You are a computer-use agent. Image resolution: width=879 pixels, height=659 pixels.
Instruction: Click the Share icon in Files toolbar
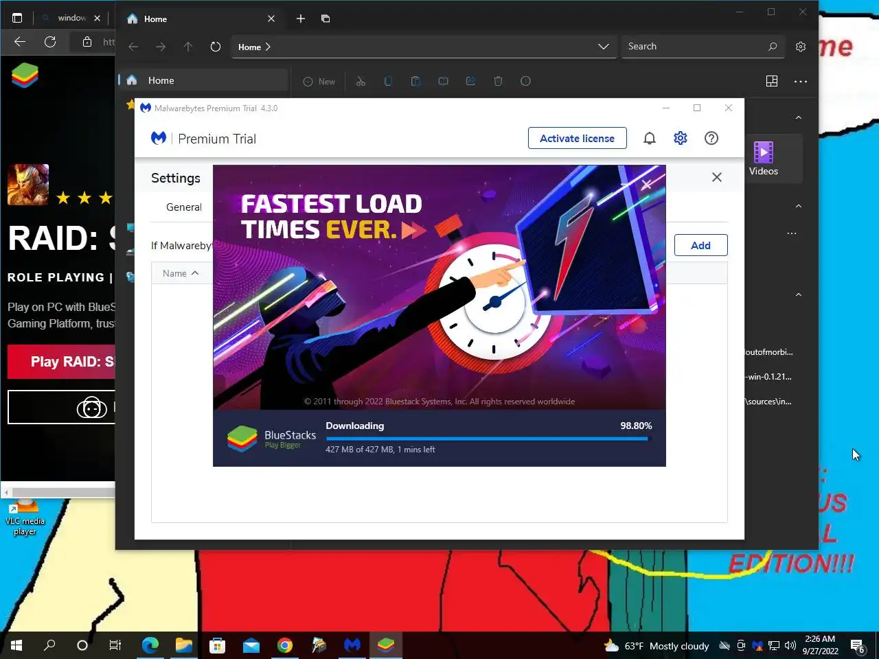pyautogui.click(x=470, y=81)
